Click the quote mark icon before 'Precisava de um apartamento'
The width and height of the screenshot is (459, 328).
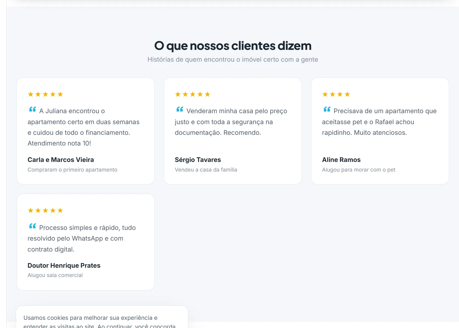[x=327, y=109]
